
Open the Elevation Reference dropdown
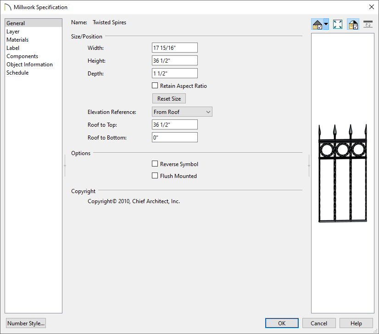point(182,112)
